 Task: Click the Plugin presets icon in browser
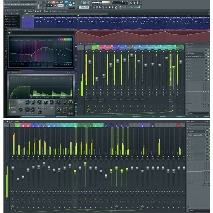pos(5,25)
